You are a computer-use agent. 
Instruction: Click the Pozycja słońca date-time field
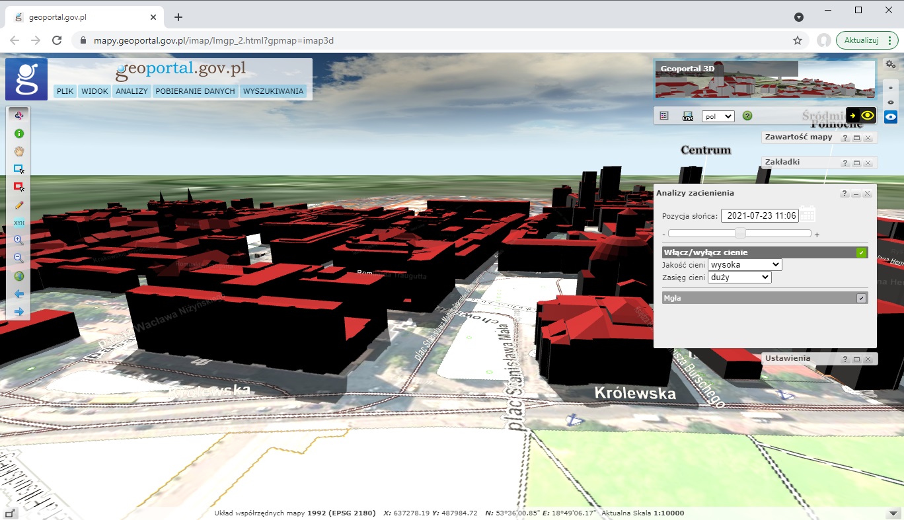[x=760, y=215]
